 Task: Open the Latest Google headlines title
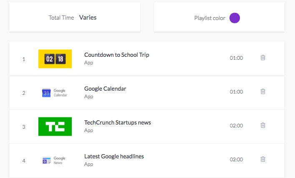(x=114, y=156)
